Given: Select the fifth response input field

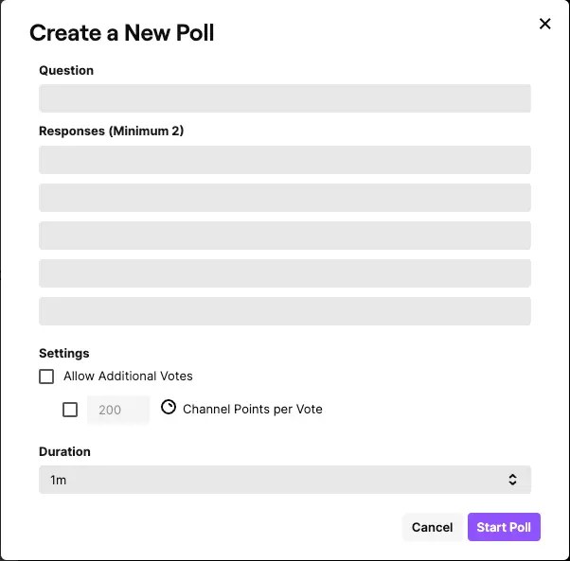Looking at the screenshot, I should (x=284, y=311).
